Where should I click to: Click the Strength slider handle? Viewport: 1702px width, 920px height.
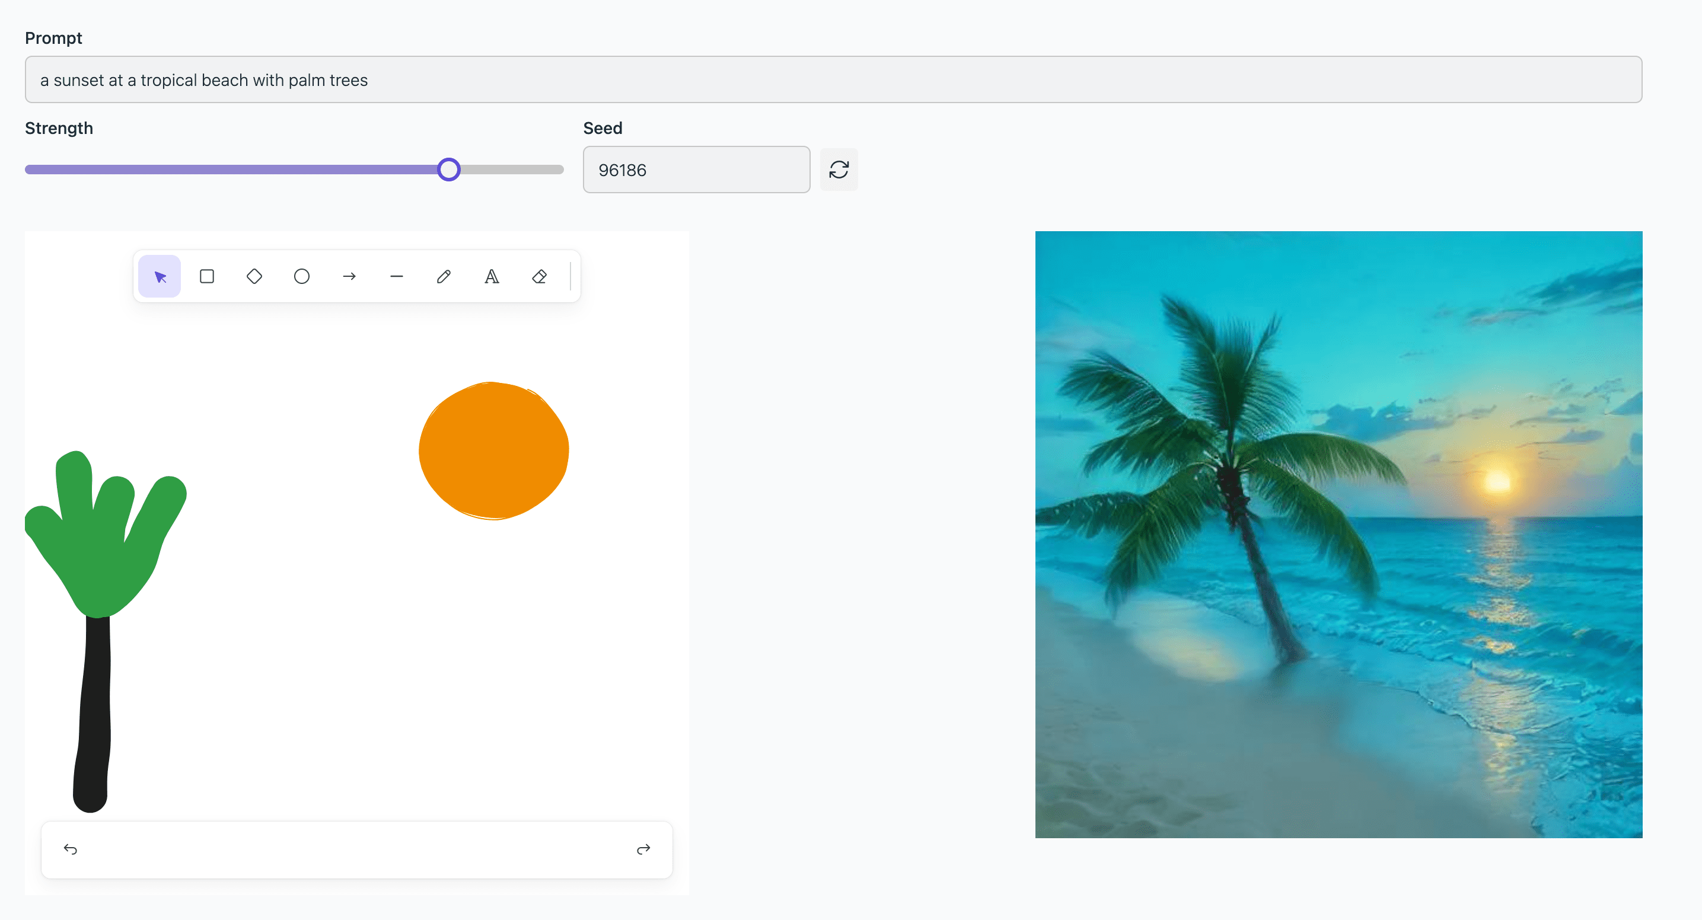448,170
